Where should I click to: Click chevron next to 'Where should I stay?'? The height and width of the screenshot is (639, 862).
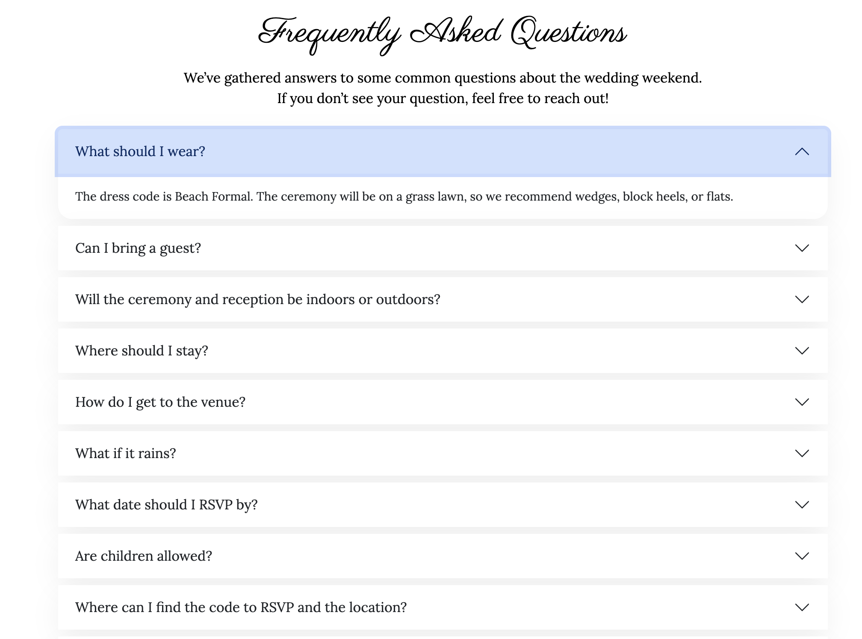pyautogui.click(x=802, y=351)
